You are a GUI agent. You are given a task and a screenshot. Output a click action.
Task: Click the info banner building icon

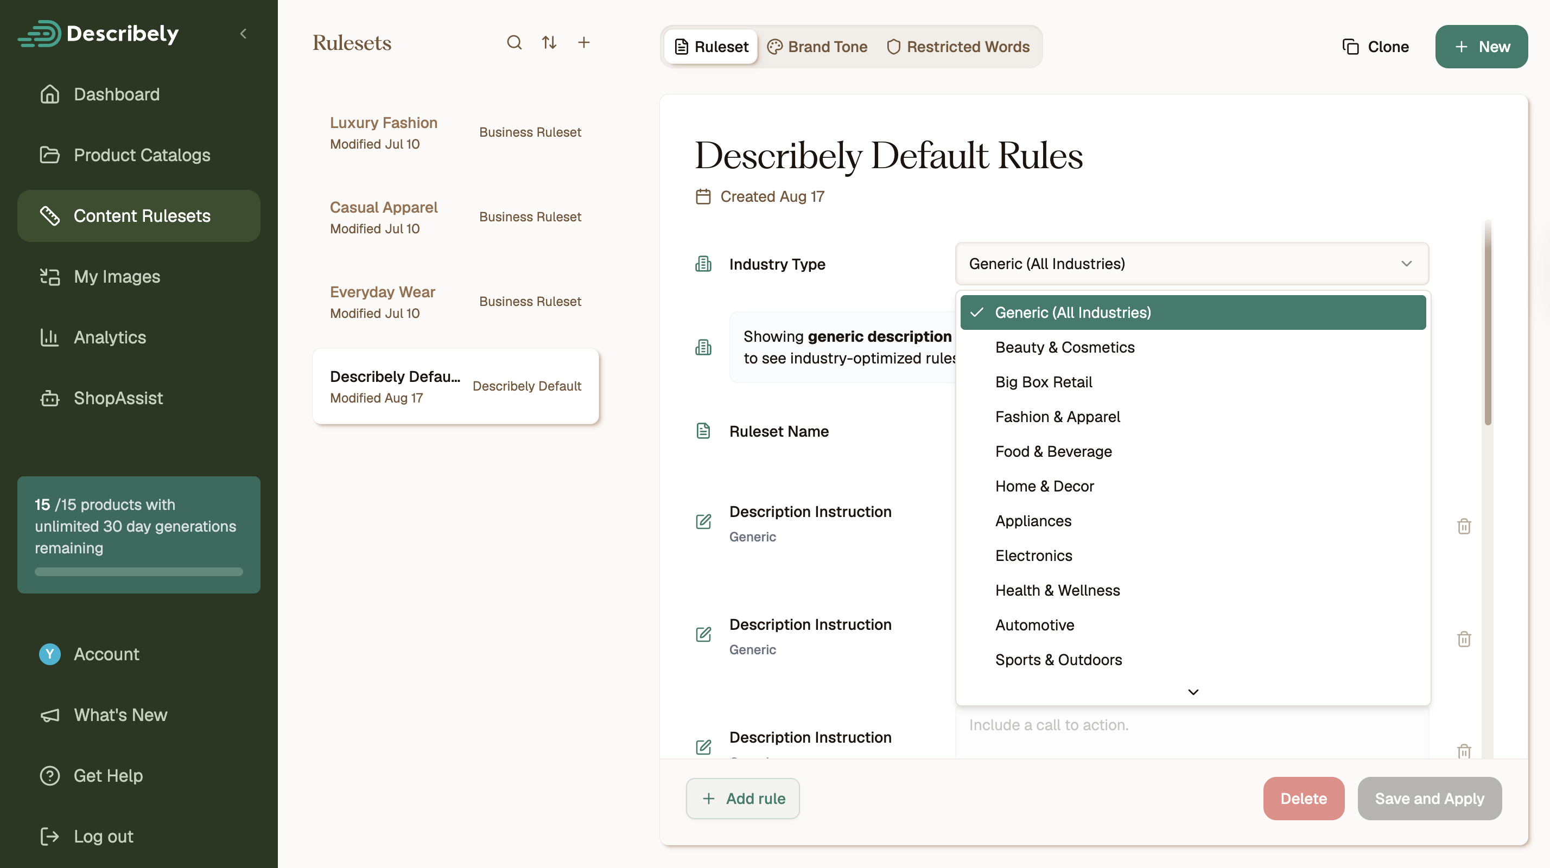(x=703, y=348)
